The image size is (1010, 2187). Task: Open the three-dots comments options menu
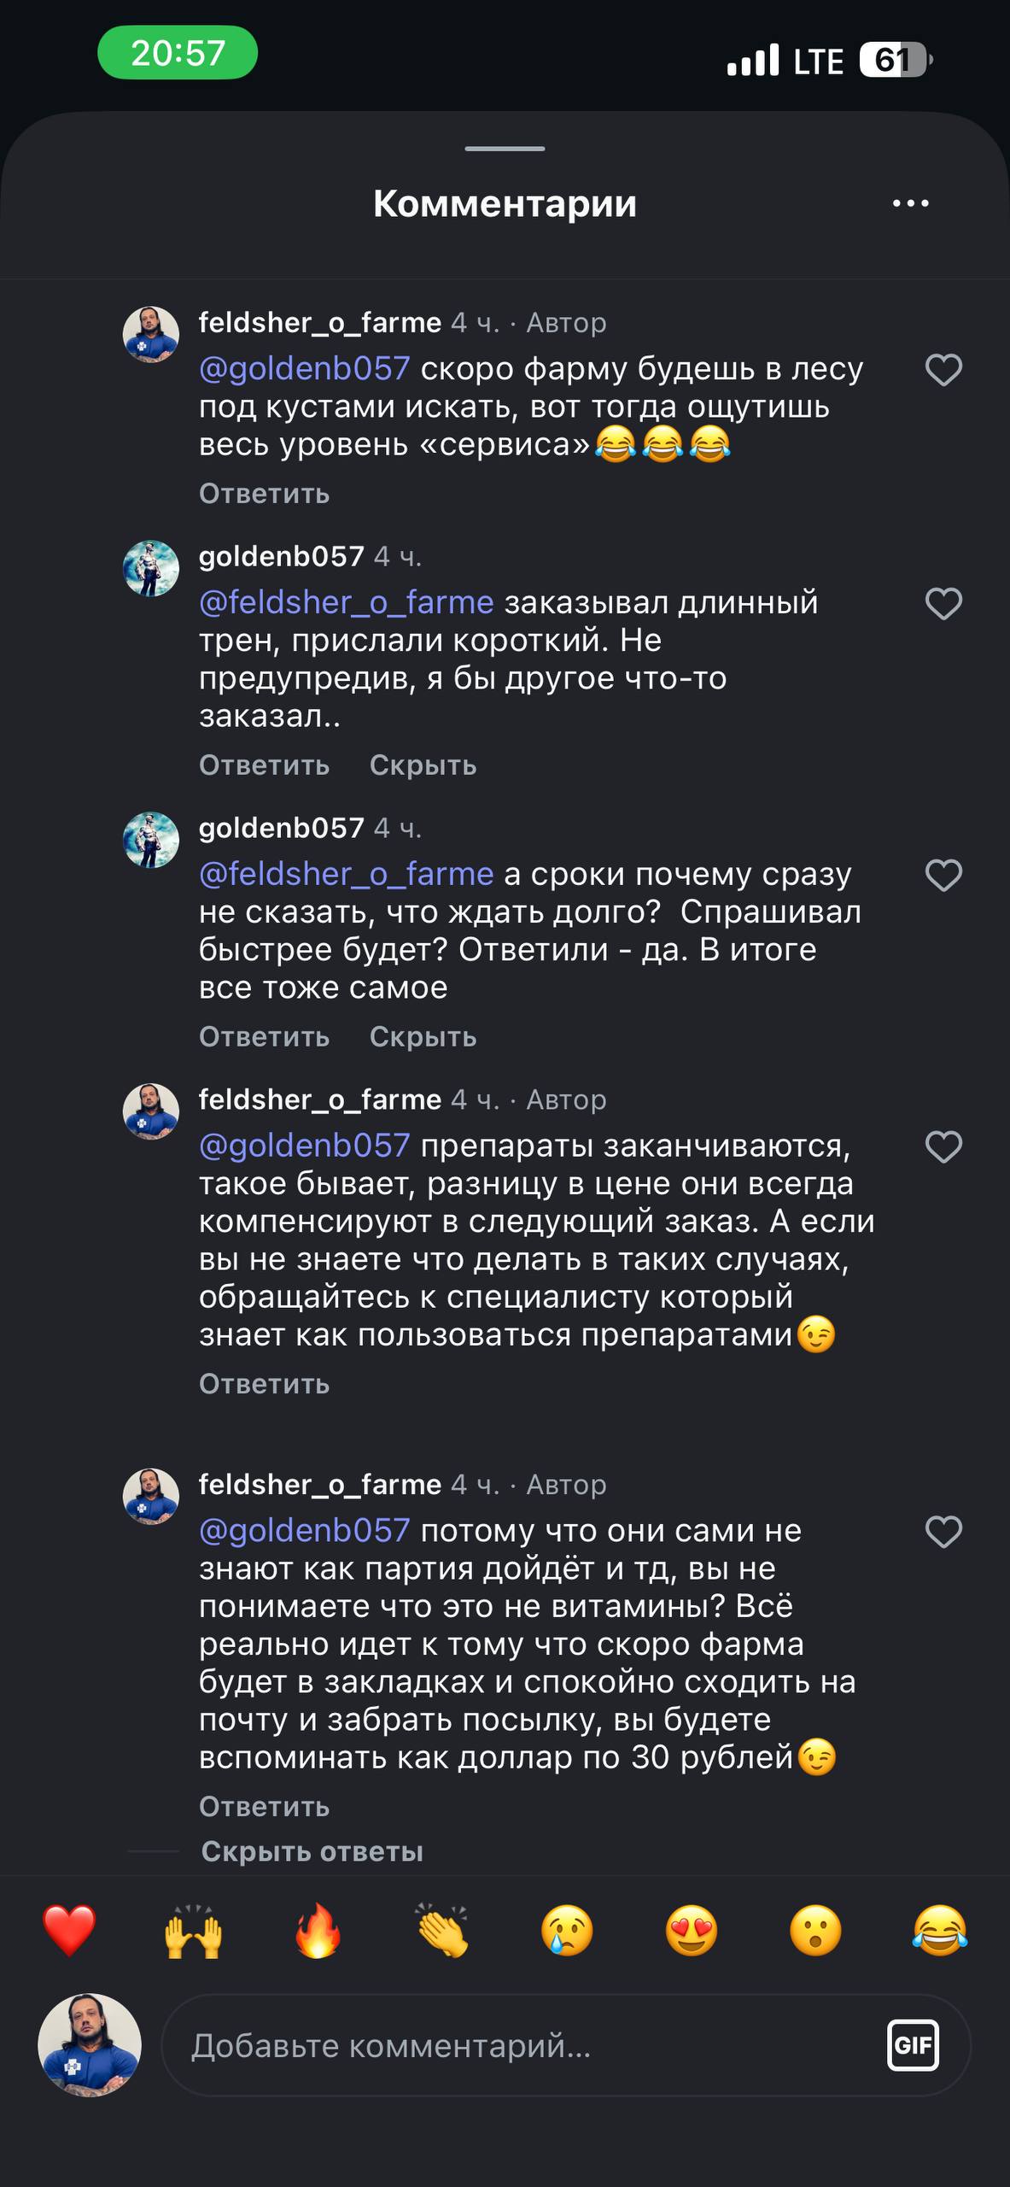click(910, 203)
